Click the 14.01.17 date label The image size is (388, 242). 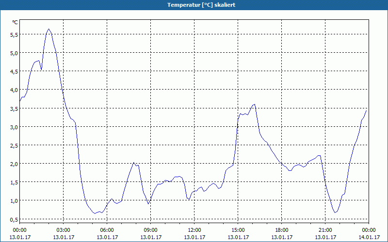(x=369, y=237)
